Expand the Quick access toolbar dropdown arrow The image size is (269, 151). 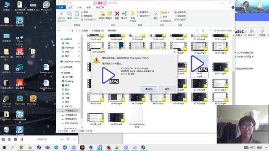click(71, 3)
